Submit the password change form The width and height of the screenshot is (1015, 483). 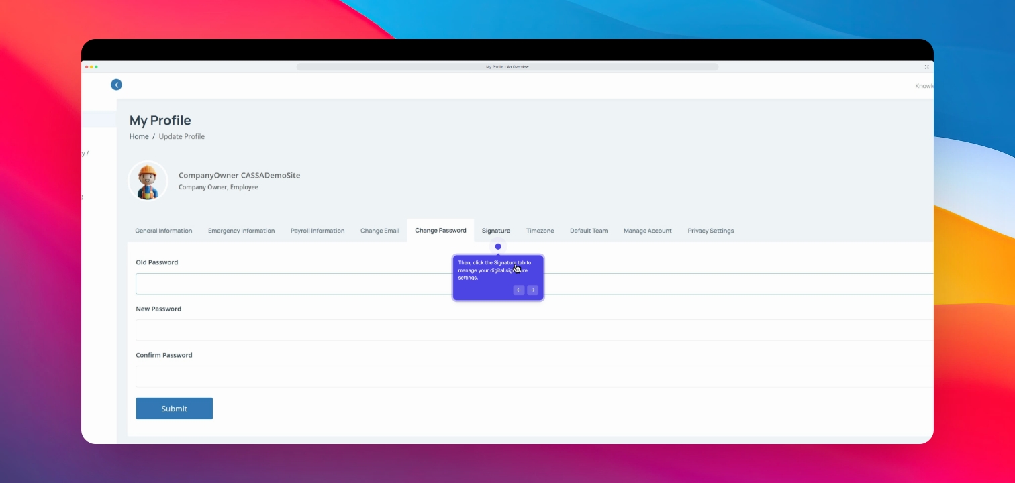coord(175,409)
